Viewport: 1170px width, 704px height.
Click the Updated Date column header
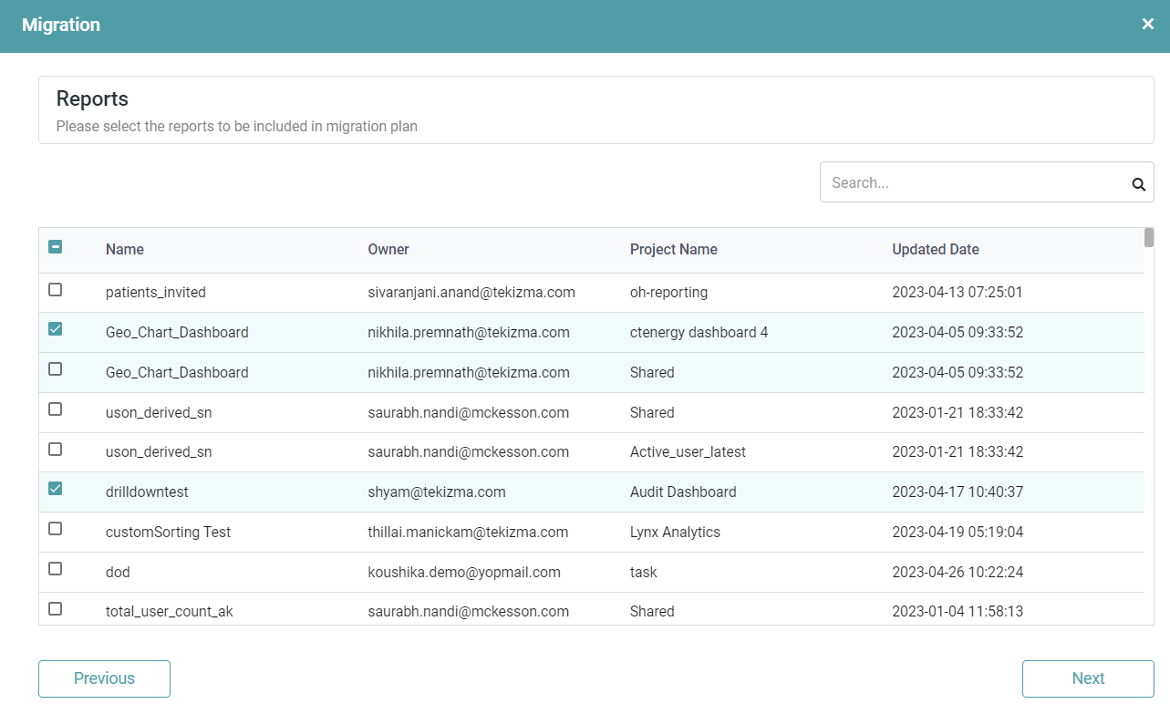click(935, 249)
